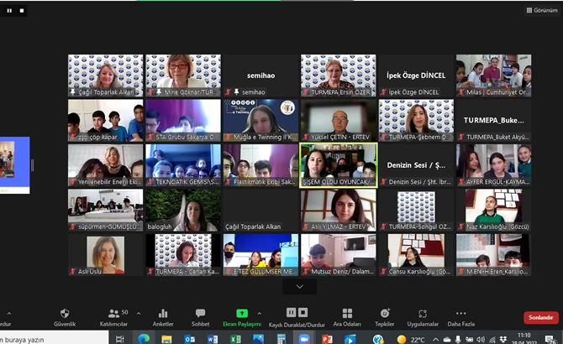563x344 pixels.
Task: Select the ŞİŞEM OLDU OYUNCAK video tile
Action: [339, 164]
